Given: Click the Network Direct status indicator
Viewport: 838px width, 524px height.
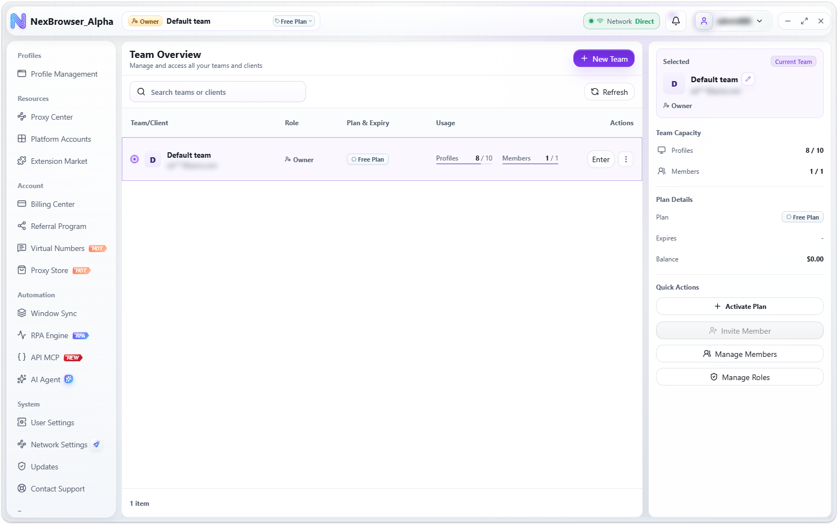Looking at the screenshot, I should point(622,21).
